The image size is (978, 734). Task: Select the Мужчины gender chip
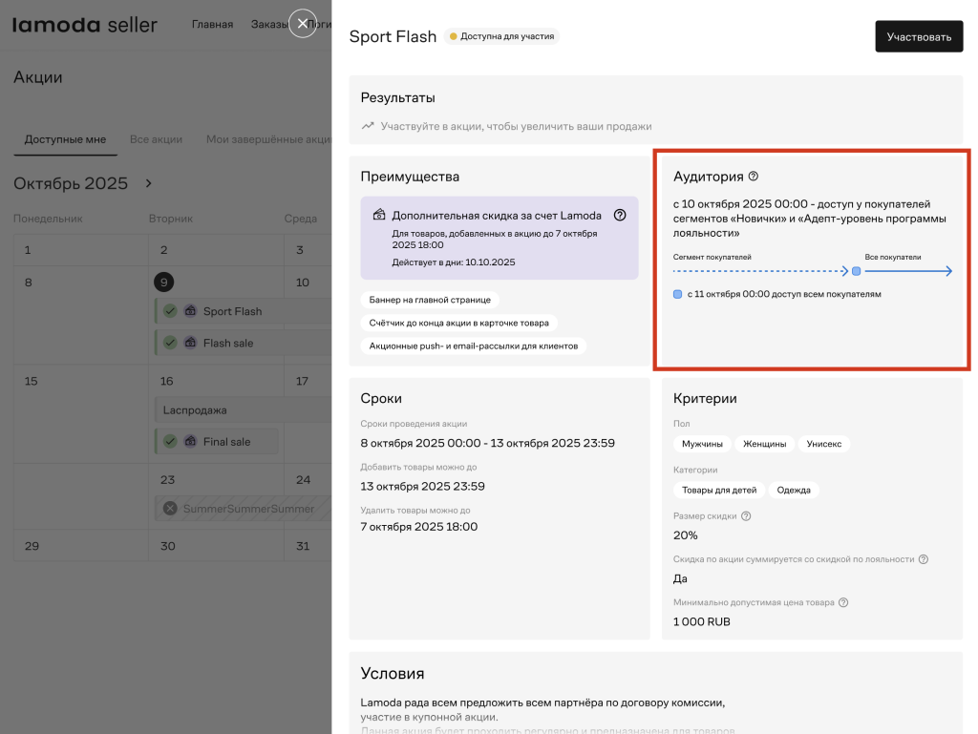pyautogui.click(x=702, y=444)
